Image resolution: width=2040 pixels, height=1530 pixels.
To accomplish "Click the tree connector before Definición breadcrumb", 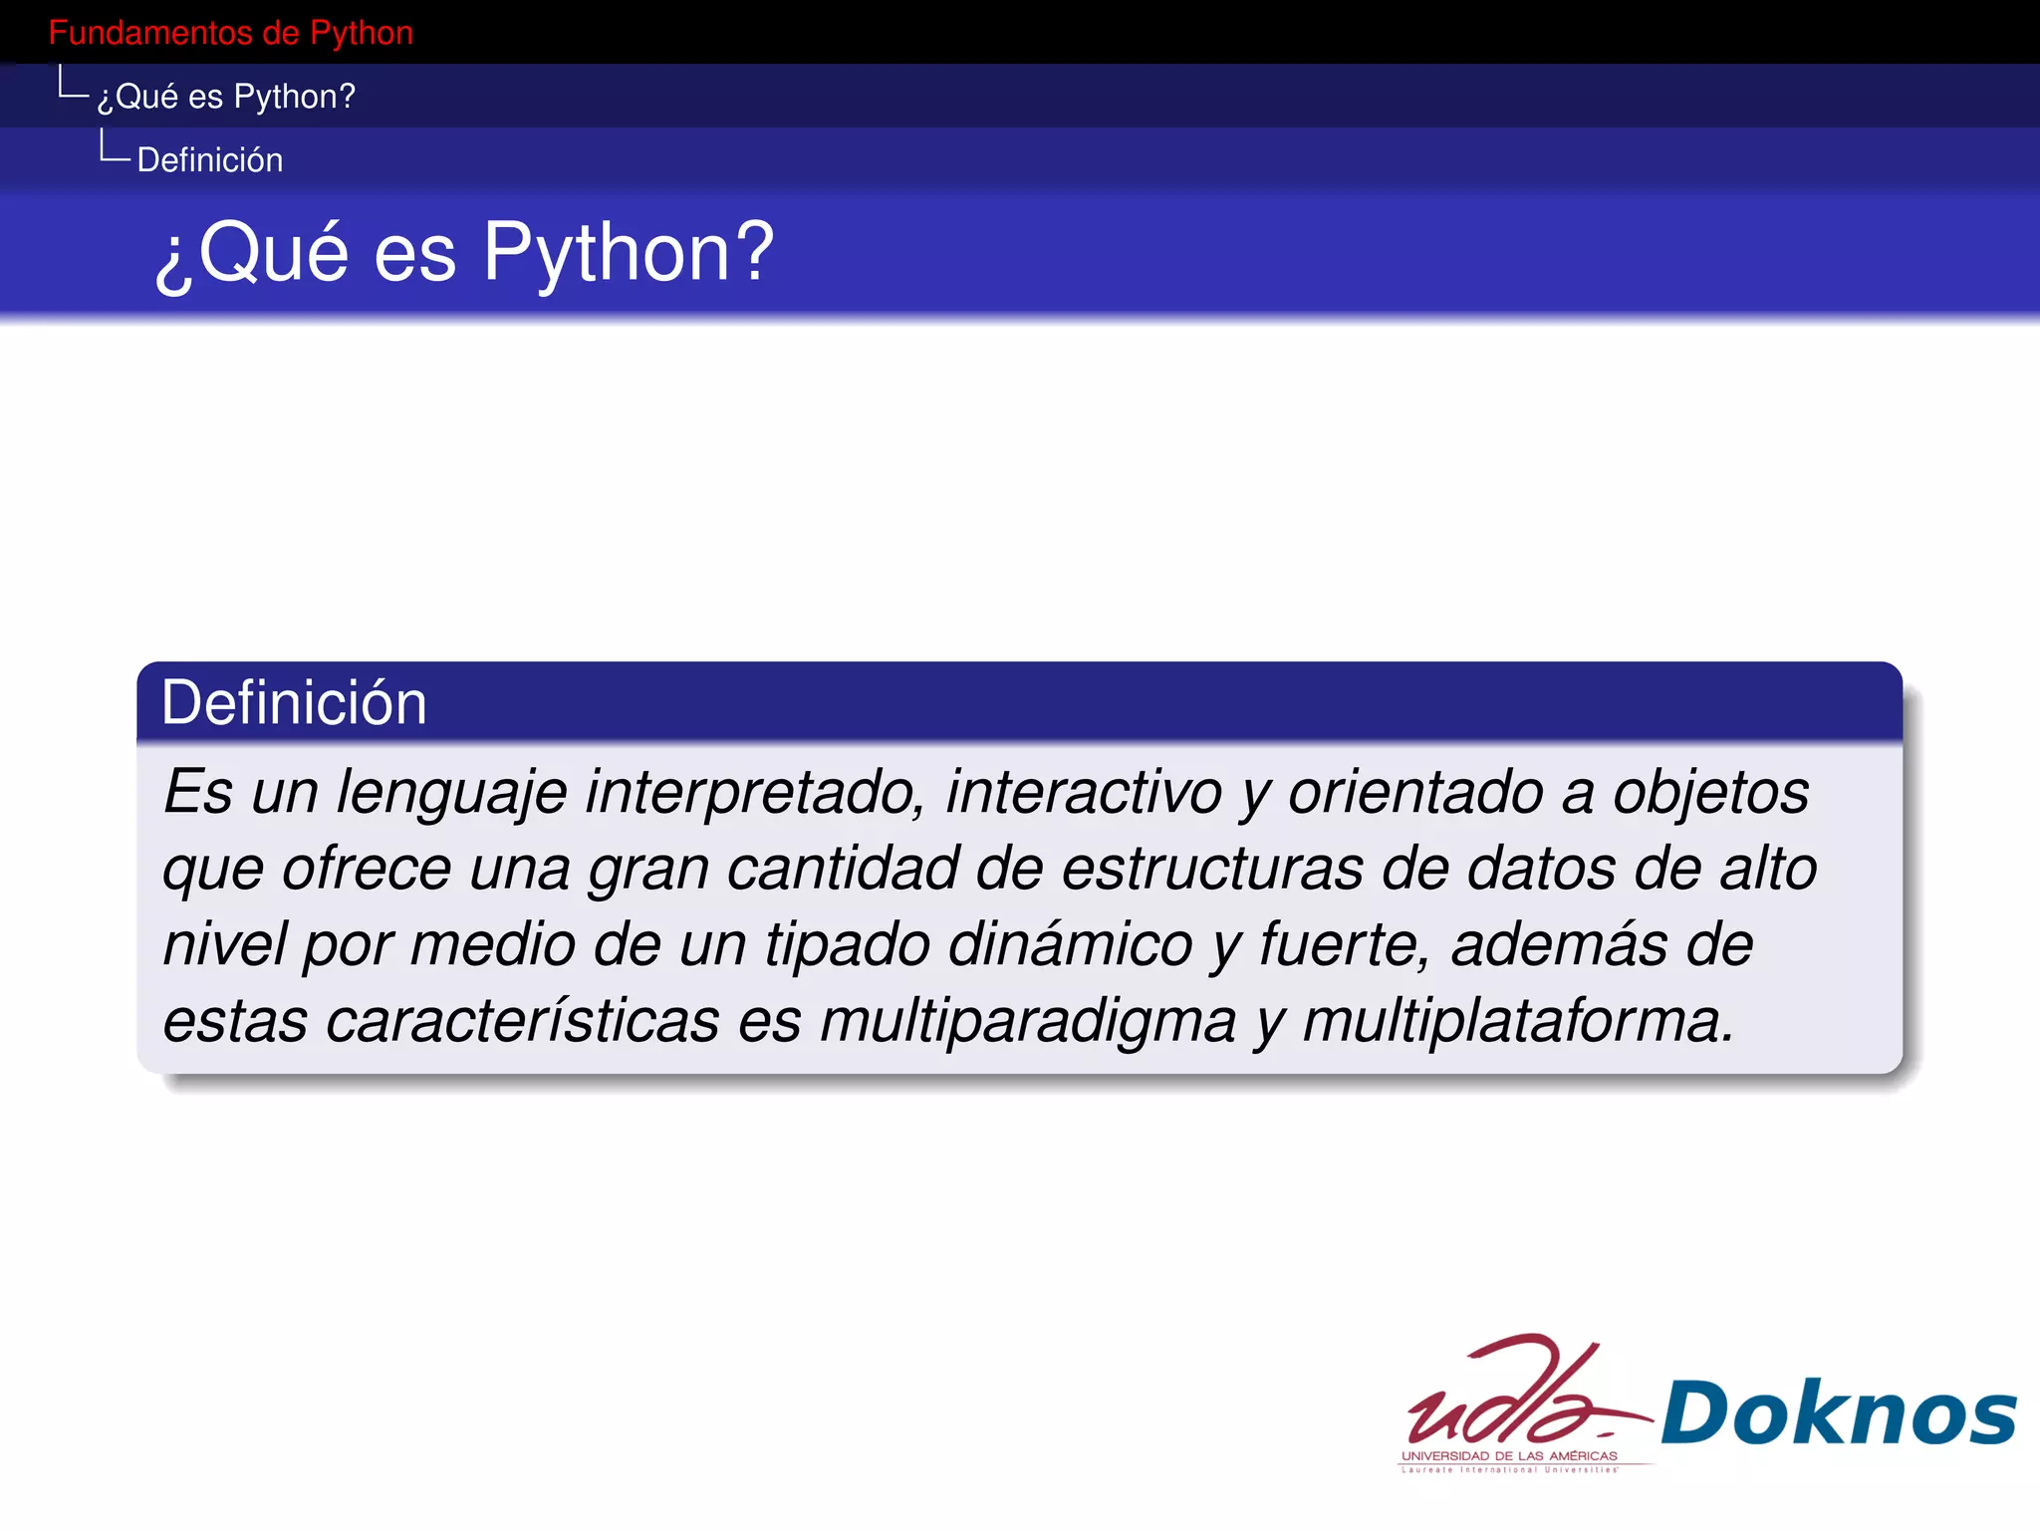I will pyautogui.click(x=114, y=147).
